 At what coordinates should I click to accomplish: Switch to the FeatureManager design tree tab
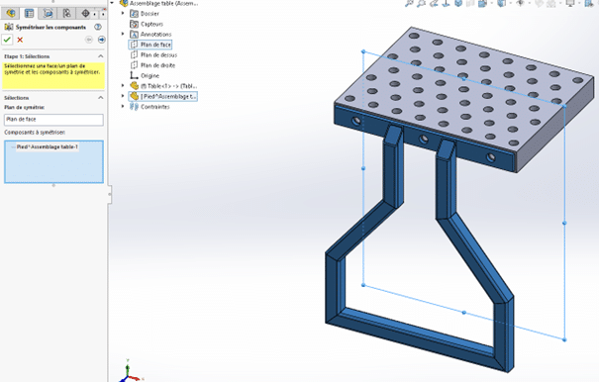[11, 14]
